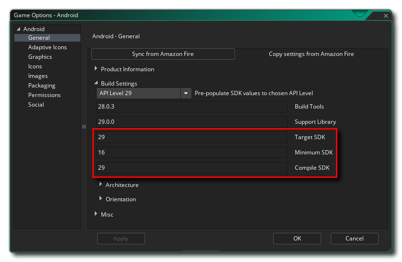Collapse the sidebar with double chevron icon

pos(84,127)
